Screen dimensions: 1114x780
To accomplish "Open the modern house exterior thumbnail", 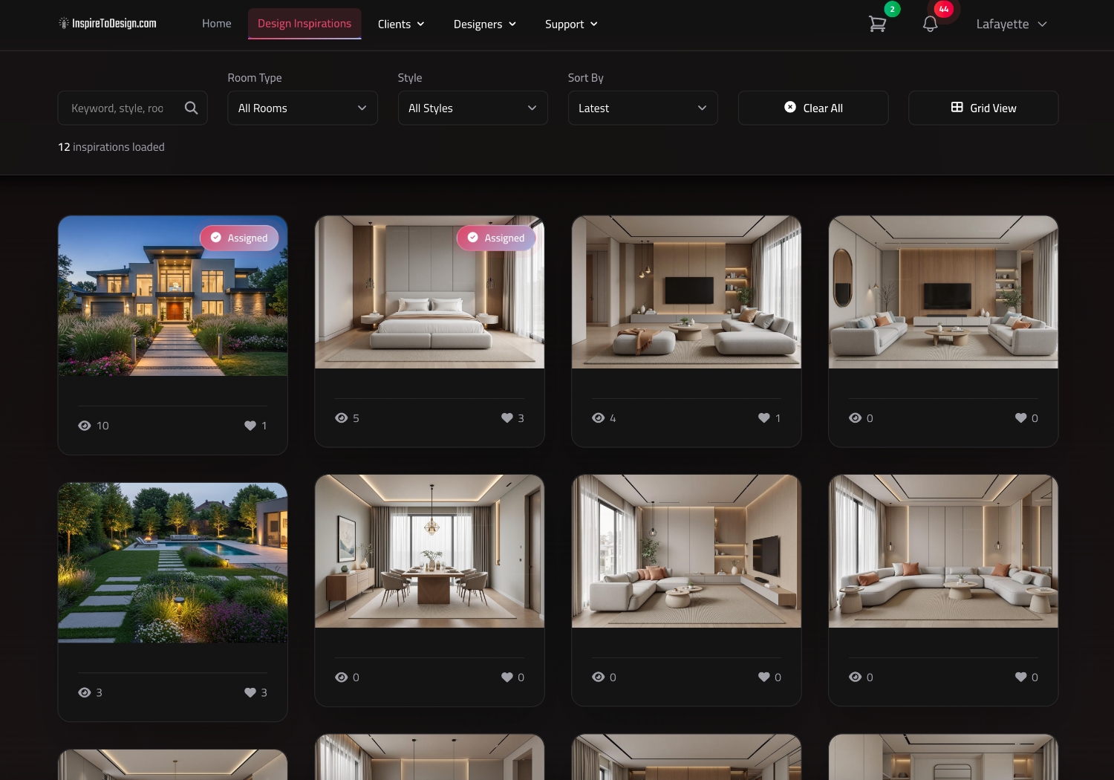I will 173,296.
